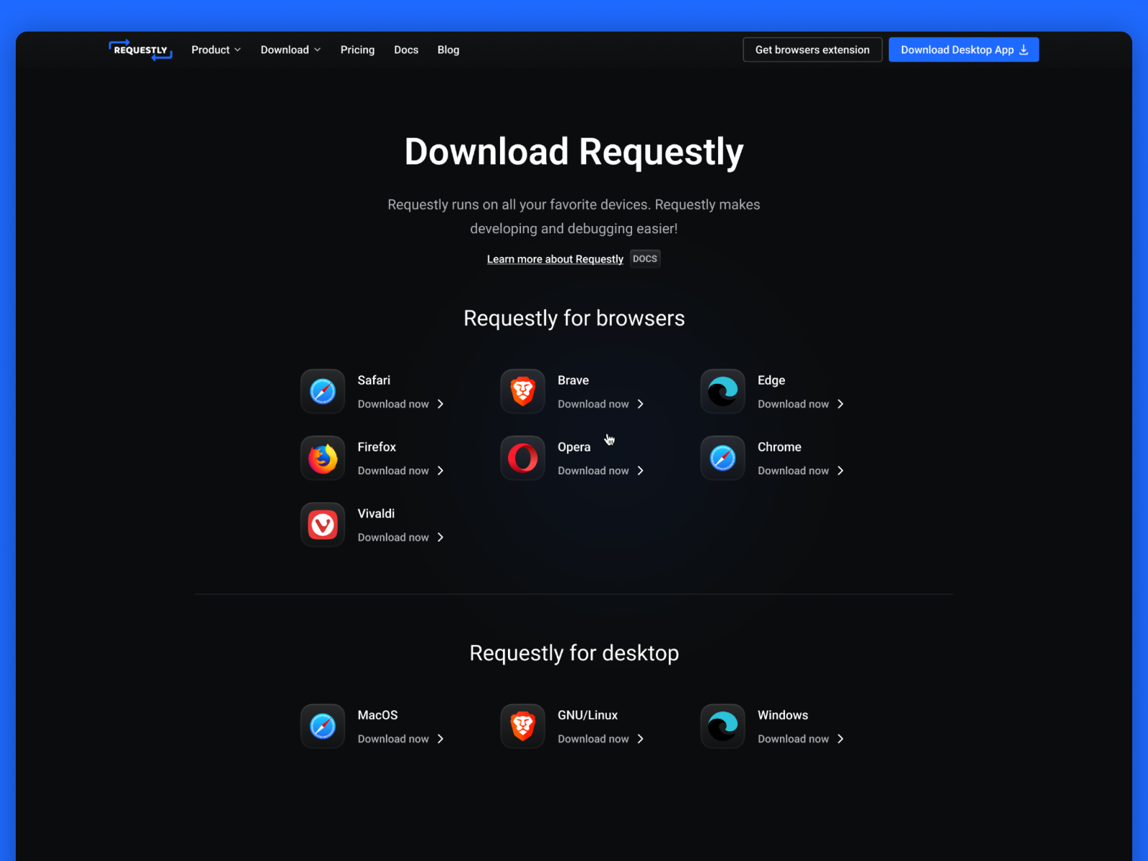Open the Download dropdown menu
Viewport: 1148px width, 861px height.
pos(290,50)
